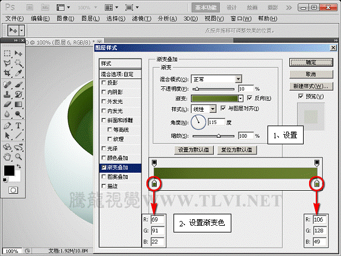This screenshot has width=341, height=256.
Task: Select the Zoom tool
Action: 19,156
